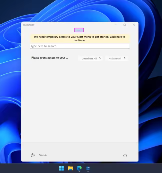Click the yellow Start menu access banner
The width and height of the screenshot is (162, 173).
click(x=80, y=38)
